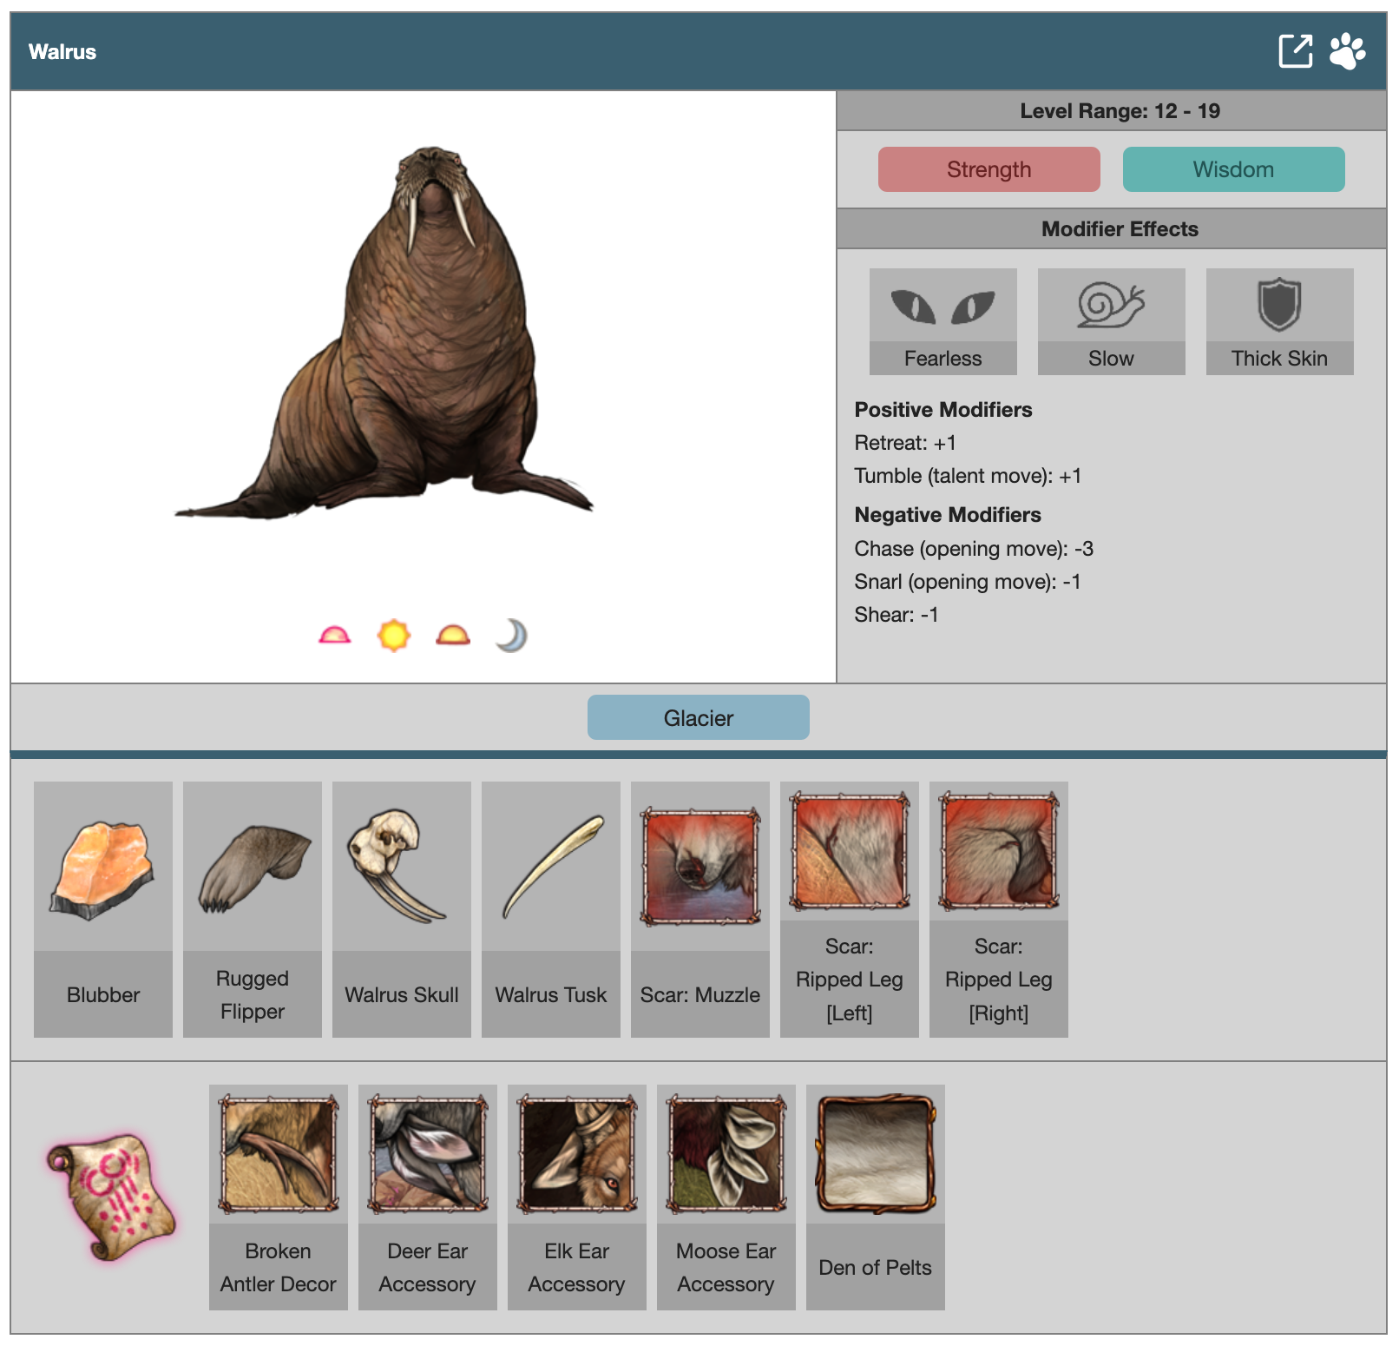The width and height of the screenshot is (1399, 1346).
Task: Open the walrus page in new window
Action: (1295, 51)
